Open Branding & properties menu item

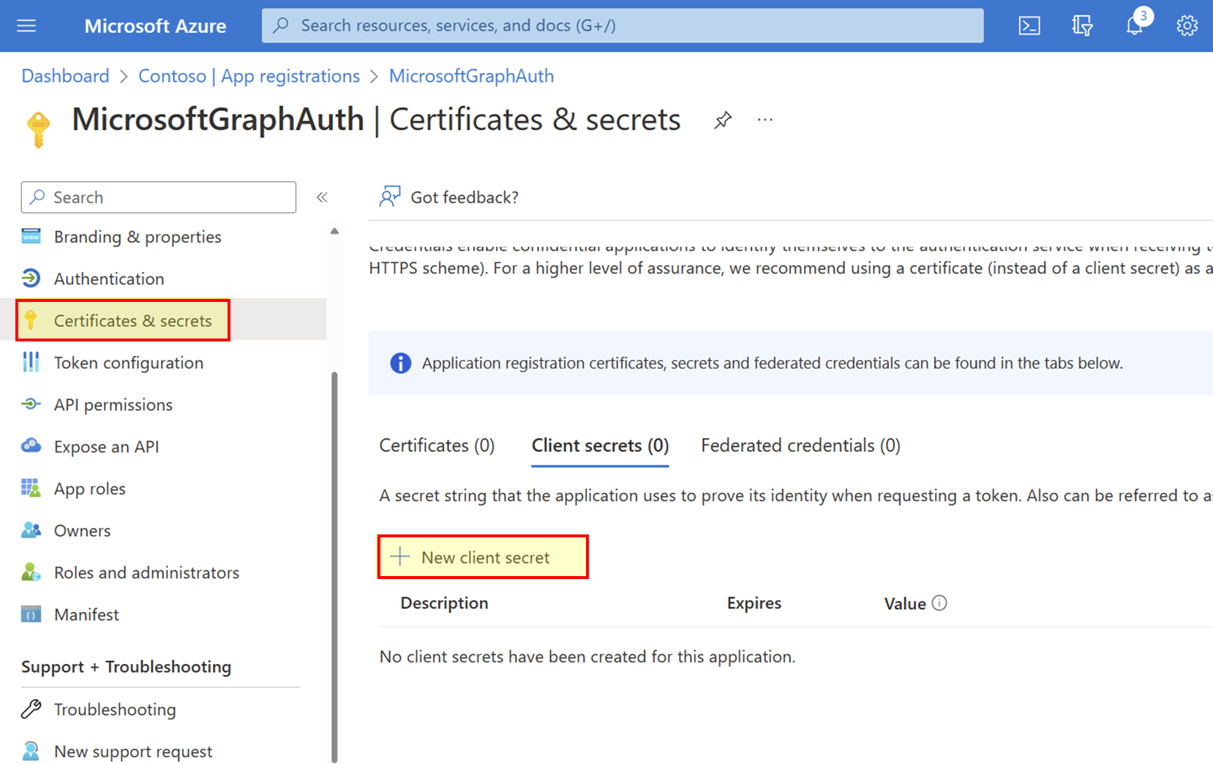coord(138,237)
